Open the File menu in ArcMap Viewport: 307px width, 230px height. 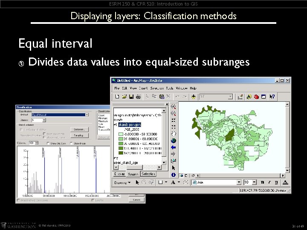[x=117, y=88]
